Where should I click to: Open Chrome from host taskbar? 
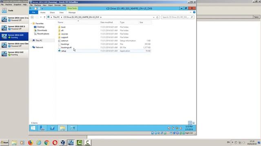46,142
